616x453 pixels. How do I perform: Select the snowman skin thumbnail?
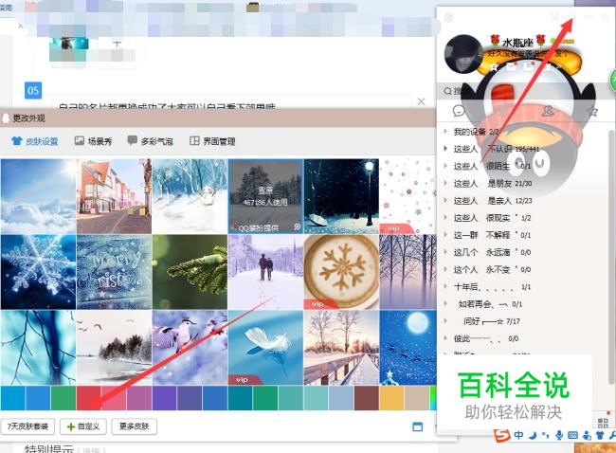(190, 196)
